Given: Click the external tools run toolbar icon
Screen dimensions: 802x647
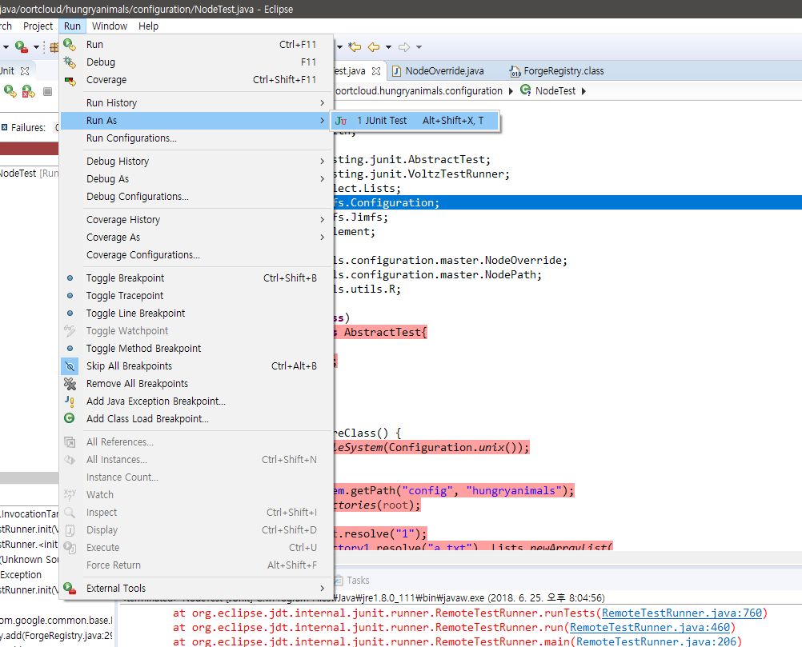Looking at the screenshot, I should click(x=21, y=47).
